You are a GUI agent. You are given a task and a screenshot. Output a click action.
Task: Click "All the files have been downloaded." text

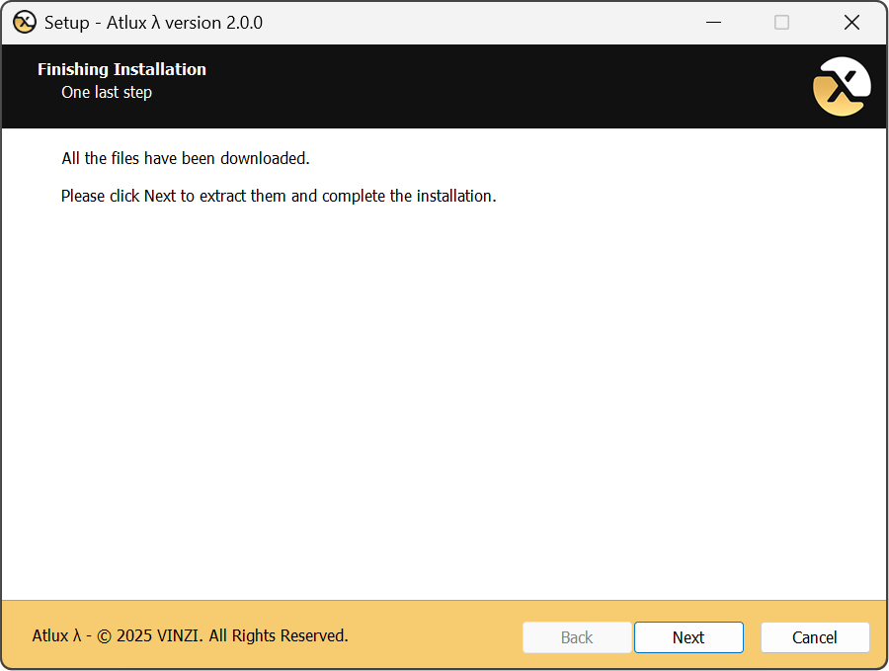tap(186, 158)
